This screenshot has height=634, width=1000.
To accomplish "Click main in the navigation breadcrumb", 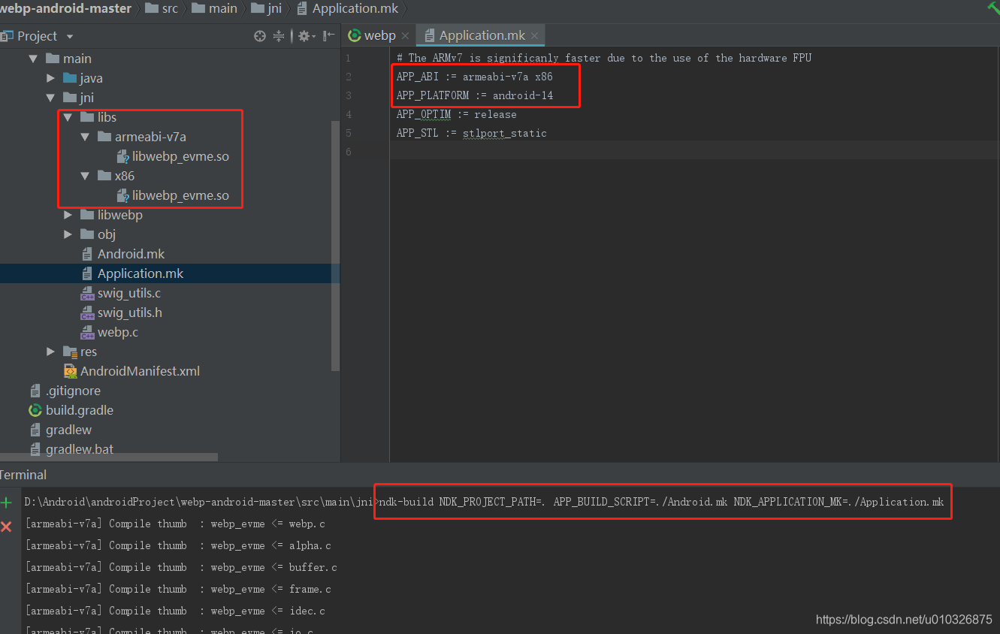I will coord(215,8).
